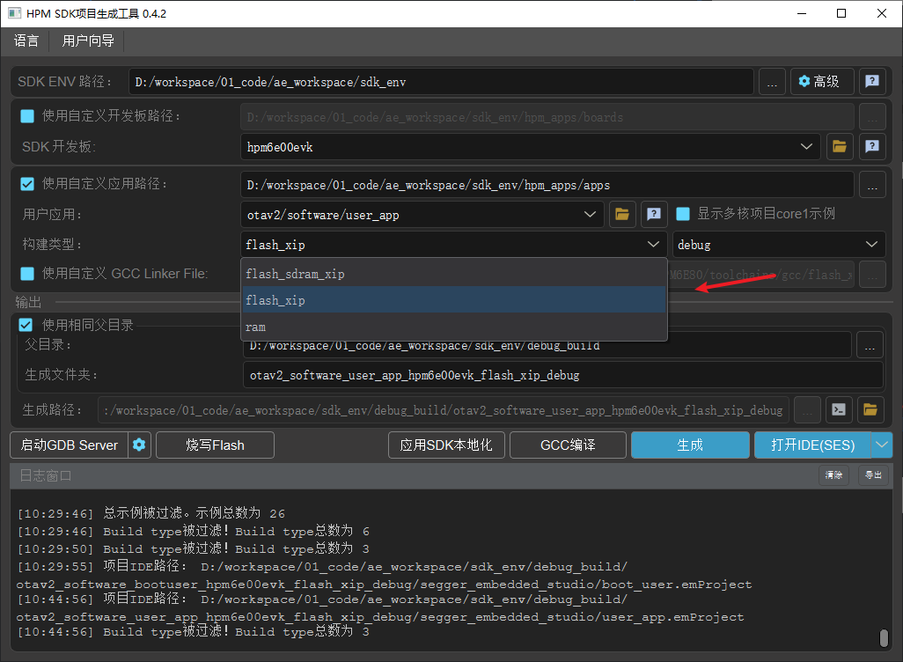Click the 烧写Flash button
This screenshot has height=662, width=903.
click(x=215, y=445)
